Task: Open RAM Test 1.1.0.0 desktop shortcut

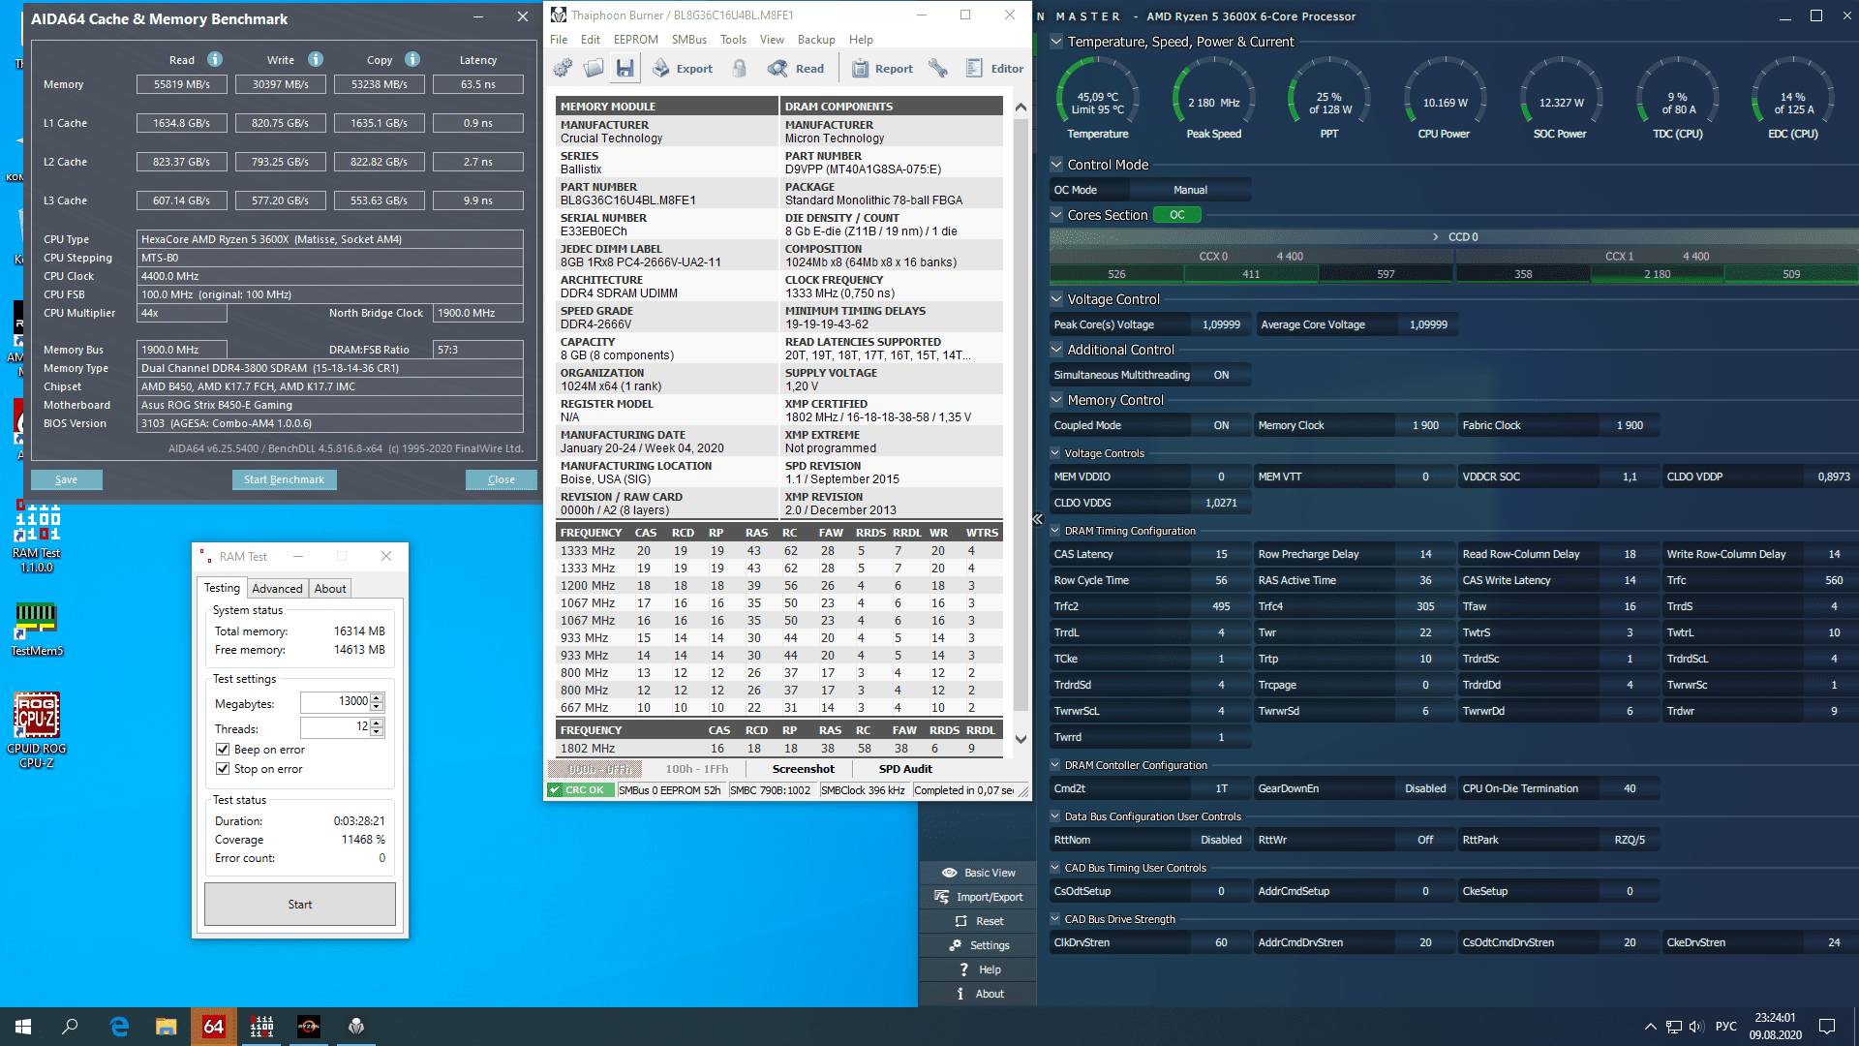Action: click(37, 538)
